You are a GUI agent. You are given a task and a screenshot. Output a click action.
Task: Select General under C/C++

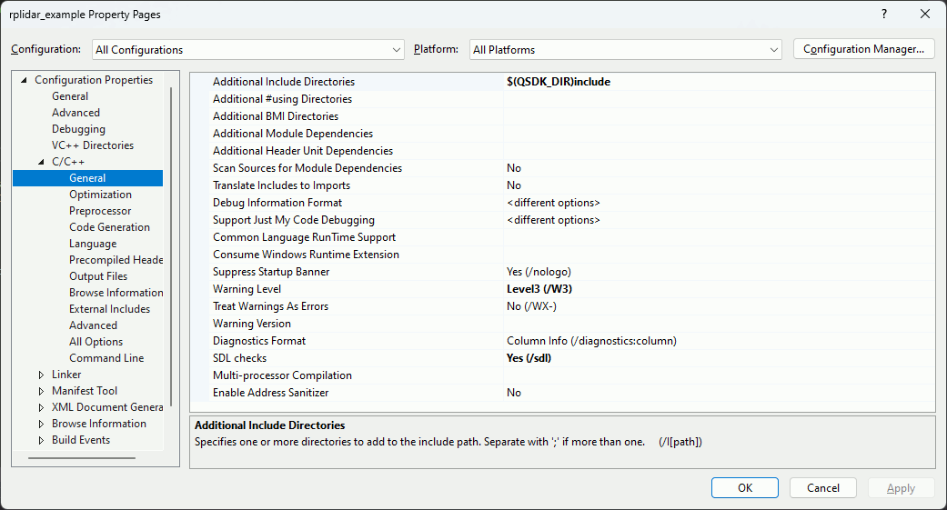[x=87, y=178]
